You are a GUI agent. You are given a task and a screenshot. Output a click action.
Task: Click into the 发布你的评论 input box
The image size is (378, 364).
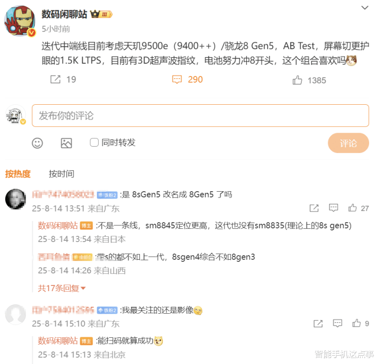[201, 115]
